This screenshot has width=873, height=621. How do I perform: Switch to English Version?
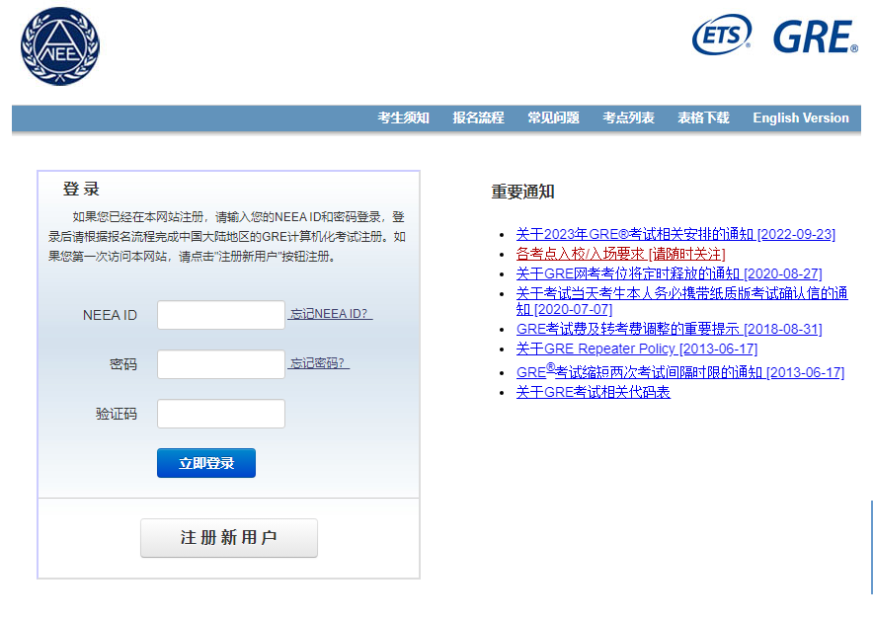pyautogui.click(x=800, y=117)
